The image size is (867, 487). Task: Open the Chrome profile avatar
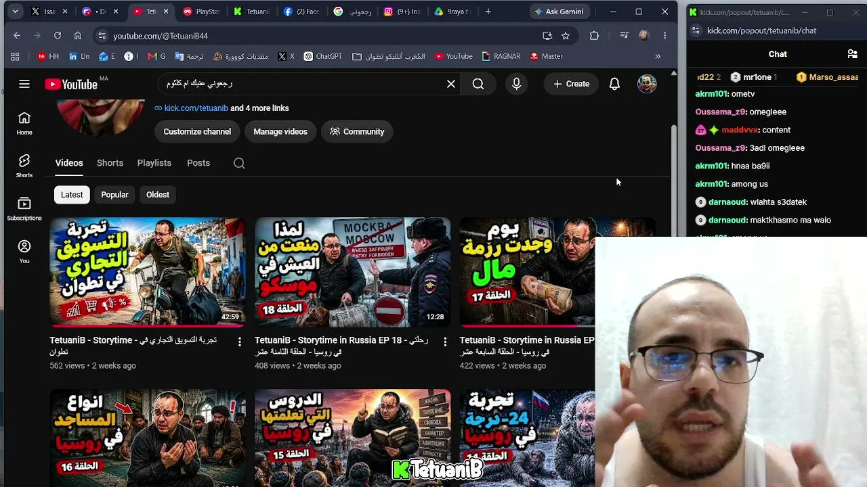click(643, 36)
